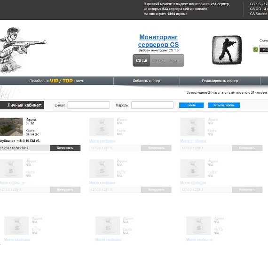Click the Войти button
This screenshot has height=254, width=268.
191,105
